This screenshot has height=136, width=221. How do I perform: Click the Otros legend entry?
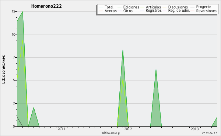click(x=125, y=11)
